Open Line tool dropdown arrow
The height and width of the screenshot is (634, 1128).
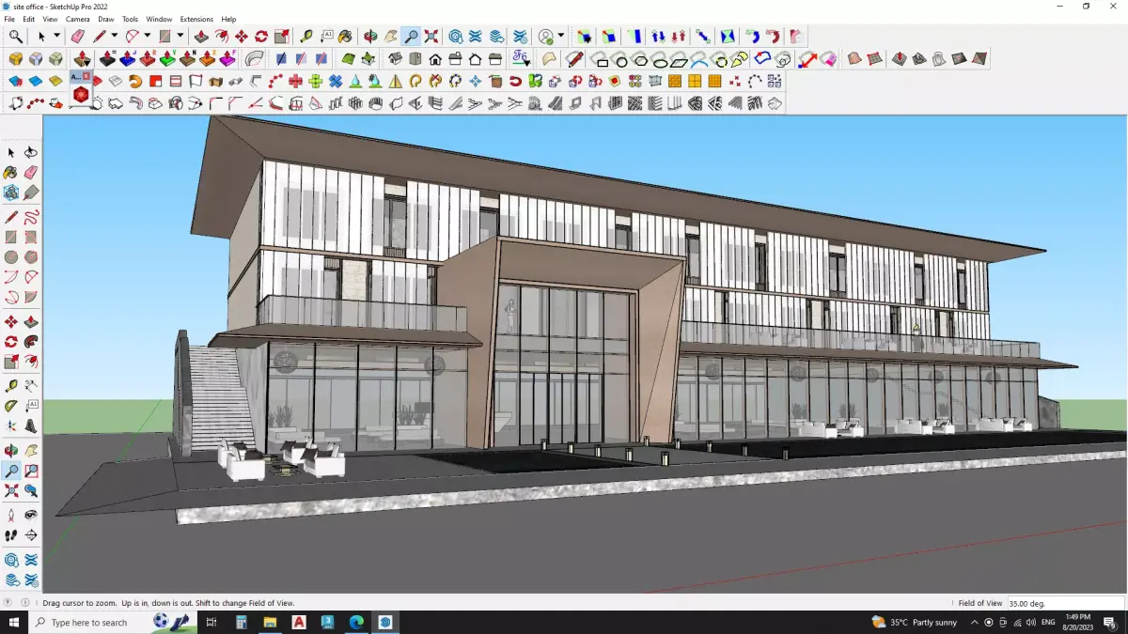(114, 37)
